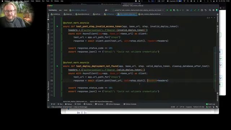Update project via the blue arrow icon

tap(191, 10)
